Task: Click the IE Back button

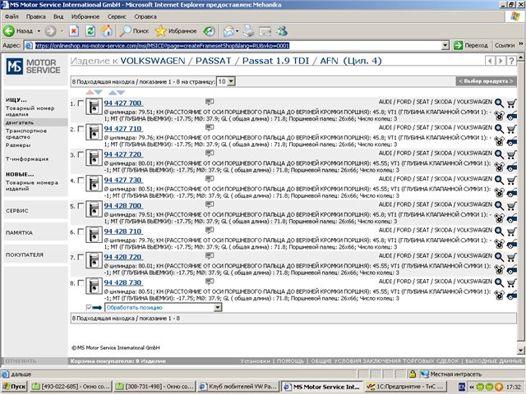Action: click(18, 31)
